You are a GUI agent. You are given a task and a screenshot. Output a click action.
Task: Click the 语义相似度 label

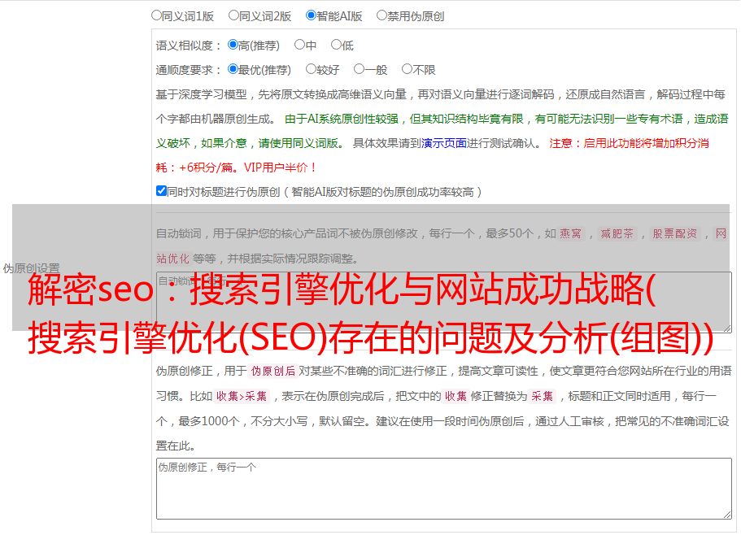[x=189, y=46]
